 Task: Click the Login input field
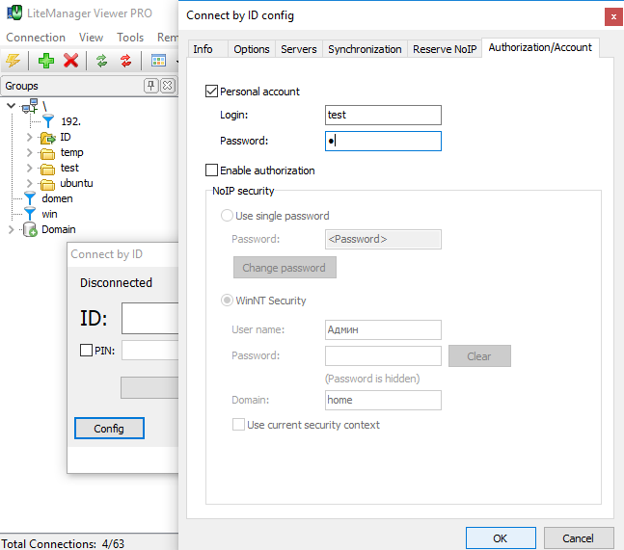tap(383, 115)
